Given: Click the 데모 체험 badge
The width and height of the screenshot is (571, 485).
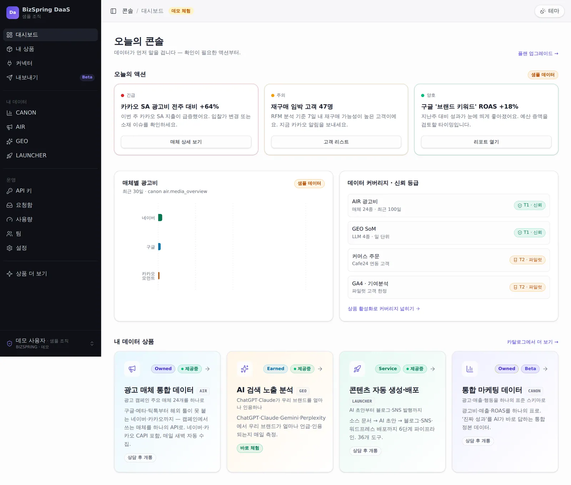Looking at the screenshot, I should (181, 11).
